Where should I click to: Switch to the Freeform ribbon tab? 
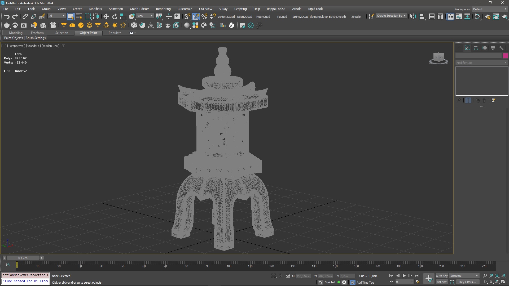point(37,33)
